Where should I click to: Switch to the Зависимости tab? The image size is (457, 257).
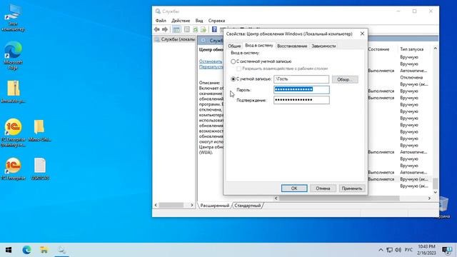pyautogui.click(x=323, y=46)
